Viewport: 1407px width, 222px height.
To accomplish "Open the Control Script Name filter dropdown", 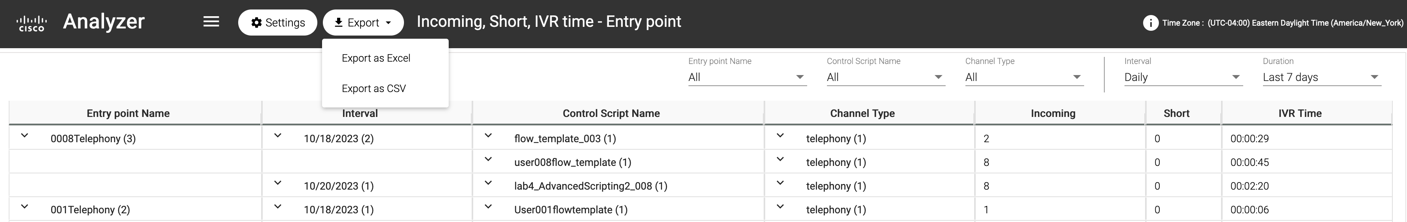I will click(886, 77).
